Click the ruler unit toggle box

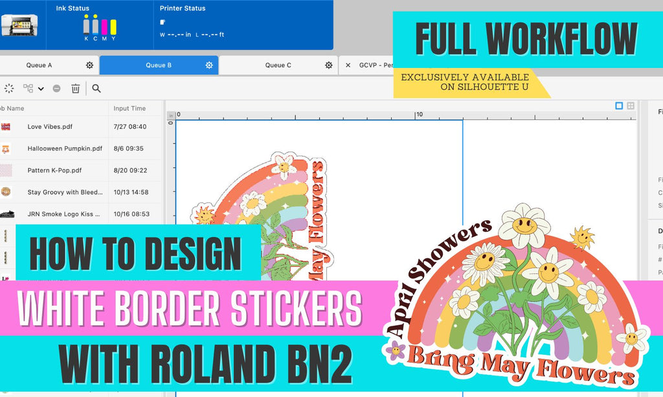pos(171,115)
